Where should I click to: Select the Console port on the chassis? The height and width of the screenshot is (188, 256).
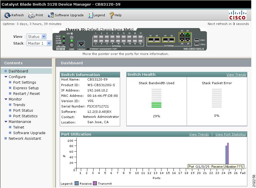point(81,44)
